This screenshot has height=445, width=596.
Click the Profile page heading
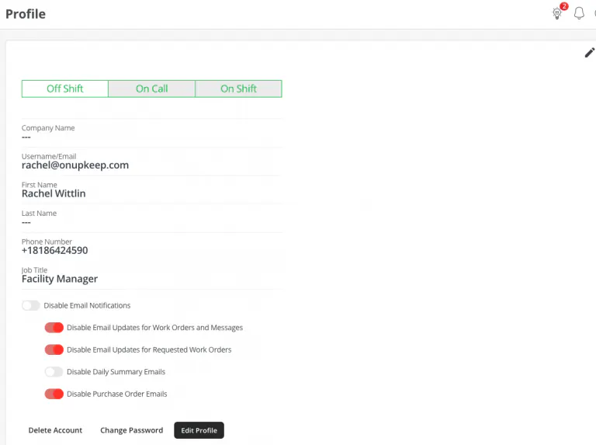(26, 14)
